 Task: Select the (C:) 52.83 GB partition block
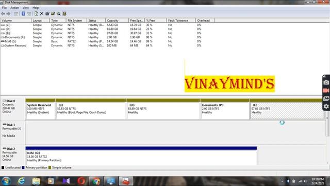pyautogui.click(x=91, y=109)
